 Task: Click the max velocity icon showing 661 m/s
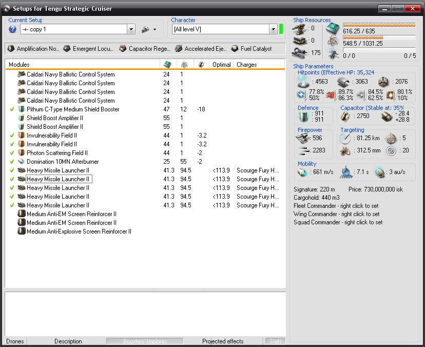[302, 172]
